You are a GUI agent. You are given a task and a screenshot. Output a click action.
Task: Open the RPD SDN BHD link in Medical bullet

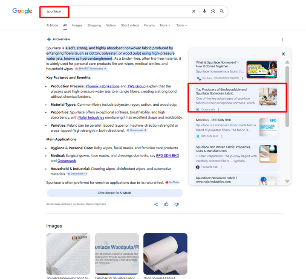tap(167, 156)
